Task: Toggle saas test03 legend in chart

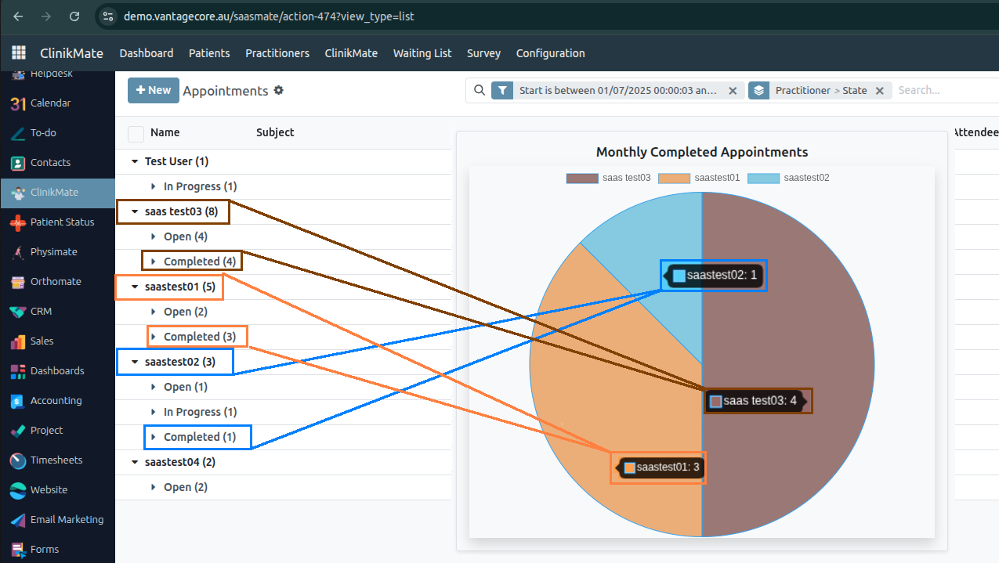Action: 608,178
